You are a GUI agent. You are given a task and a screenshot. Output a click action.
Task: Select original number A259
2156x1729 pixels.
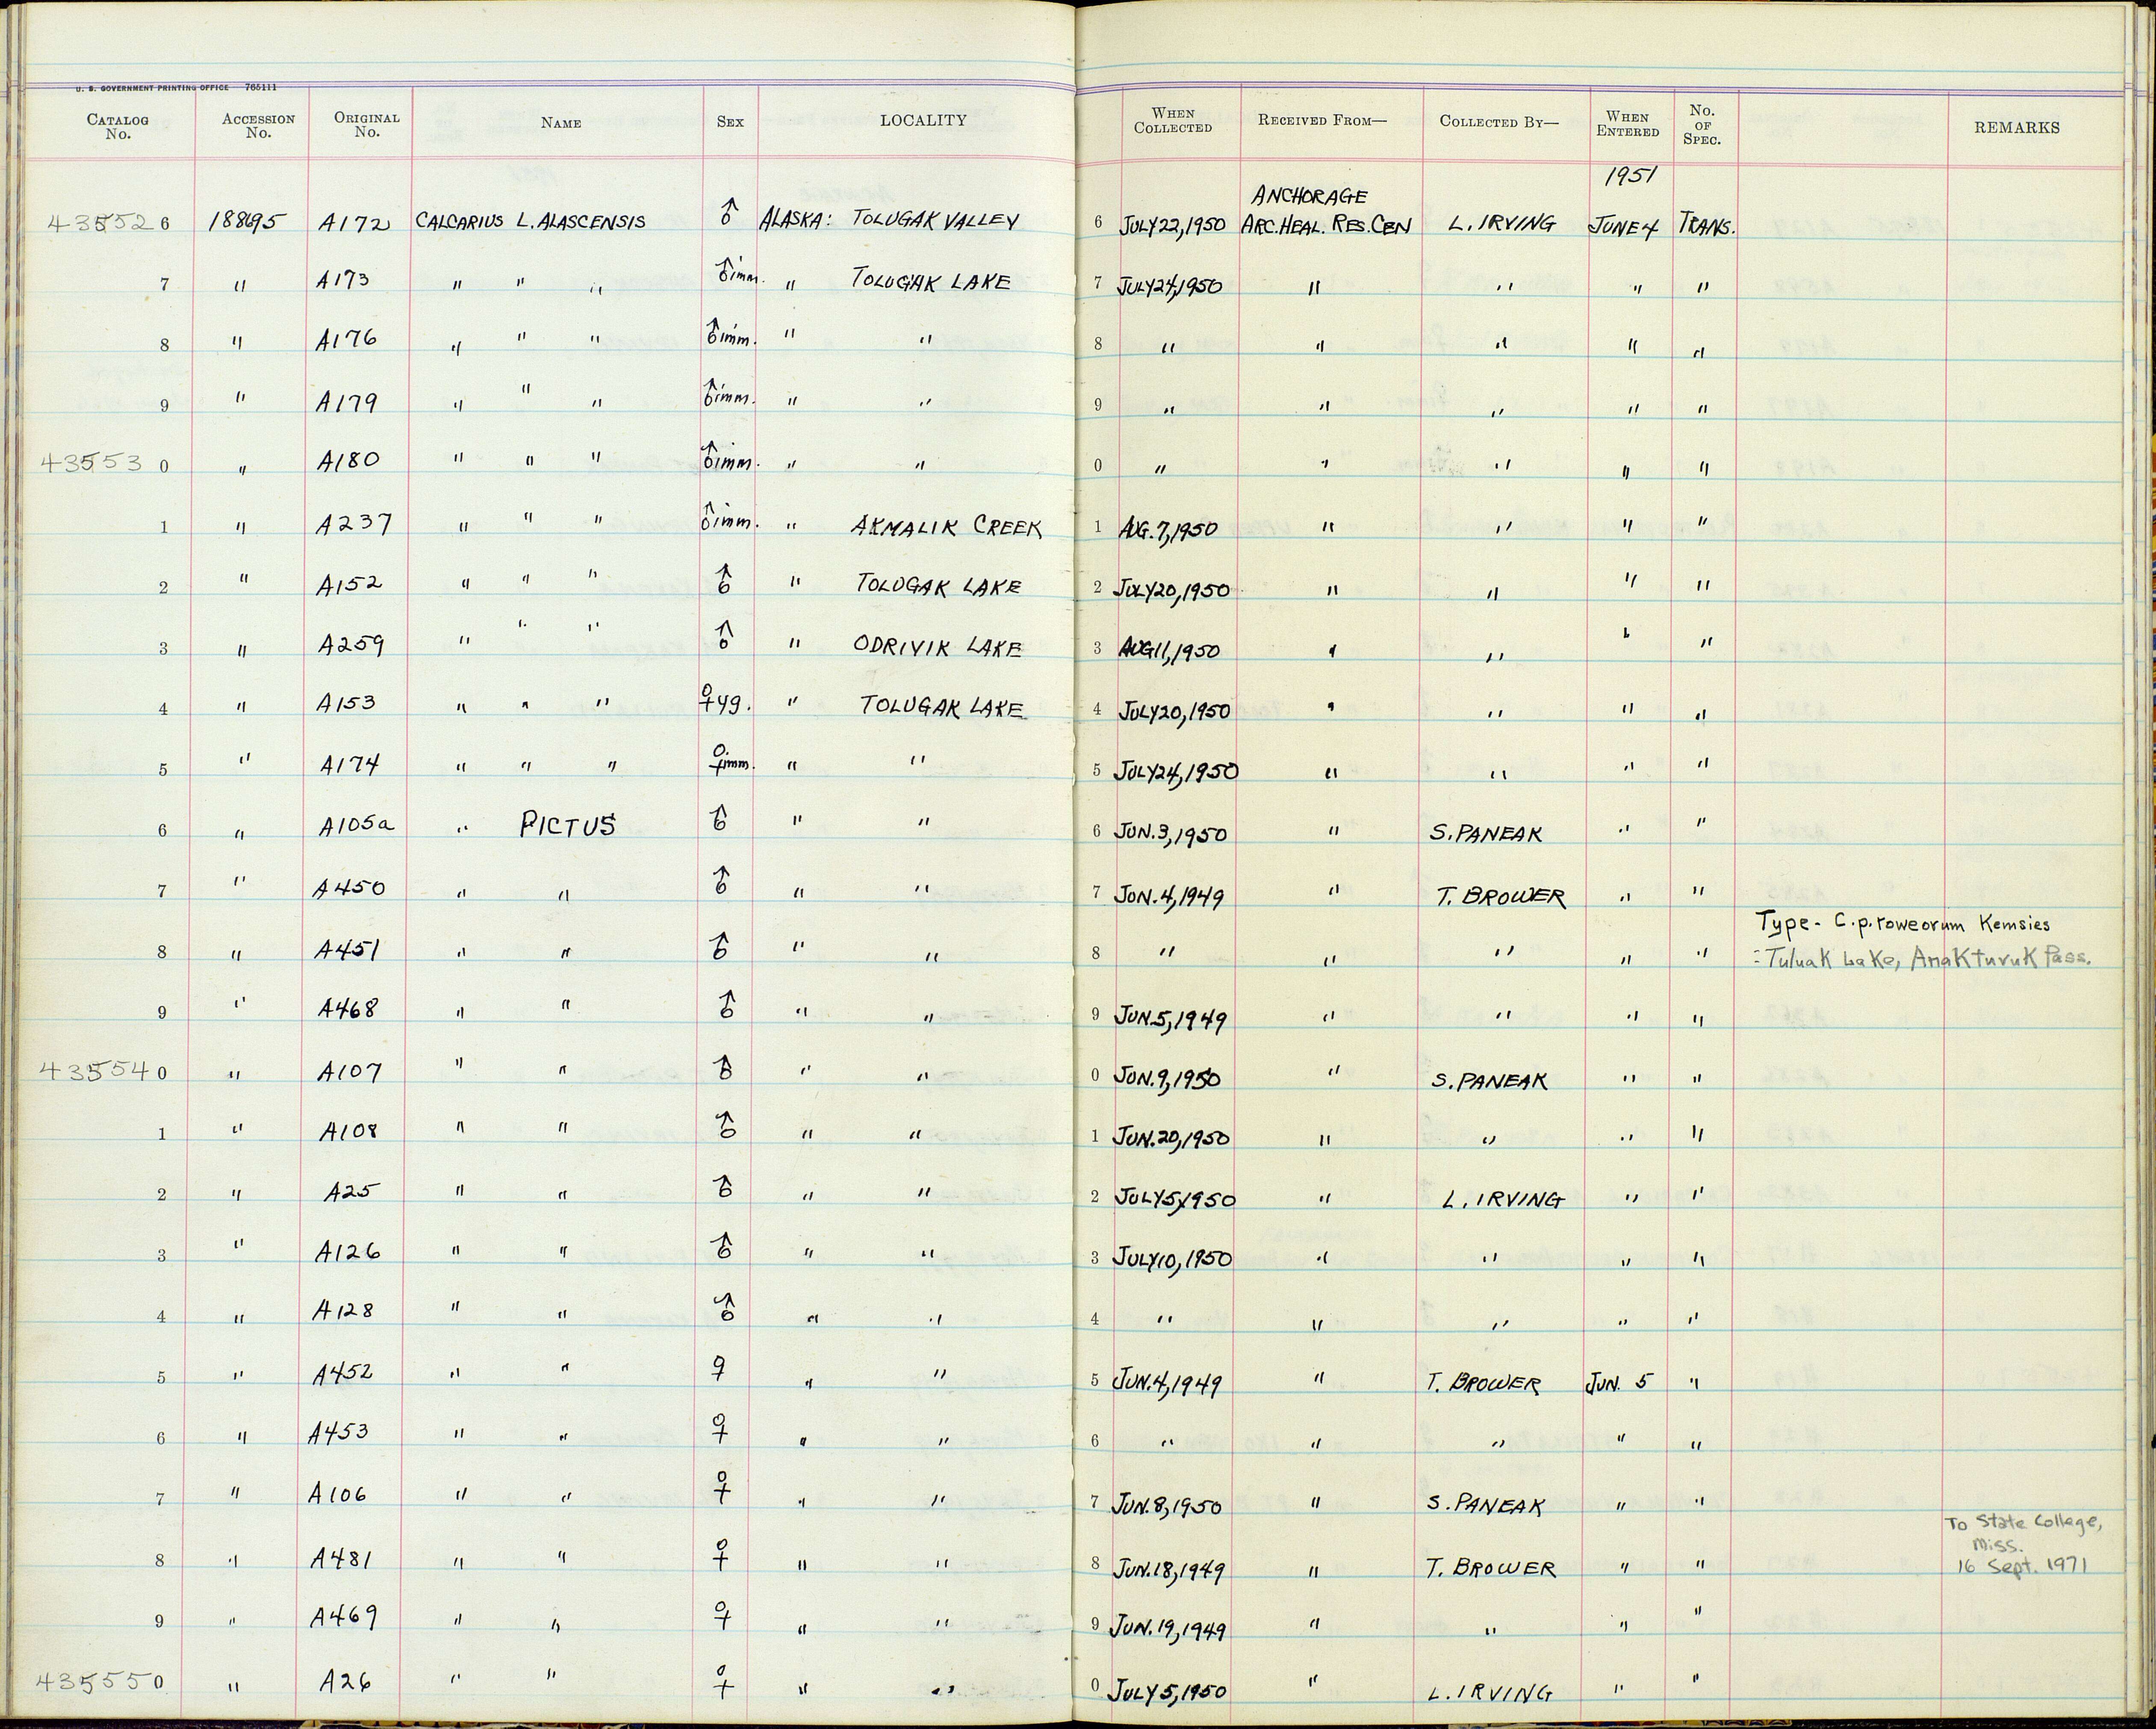point(351,646)
